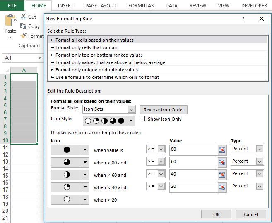Image resolution: width=272 pixels, height=223 pixels.
Task: Click cell A5 in the selected range
Action: coord(24,105)
